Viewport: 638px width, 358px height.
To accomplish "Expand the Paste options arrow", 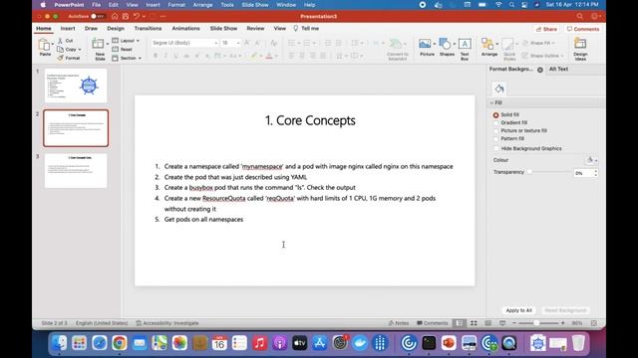I will click(53, 44).
